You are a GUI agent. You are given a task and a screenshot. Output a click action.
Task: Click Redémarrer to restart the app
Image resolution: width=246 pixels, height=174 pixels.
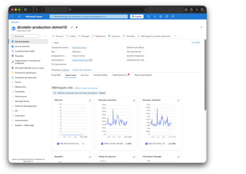99,36
